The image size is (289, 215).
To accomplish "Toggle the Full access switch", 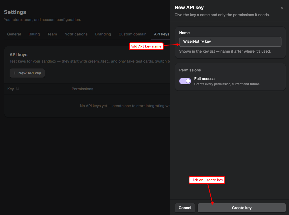I will (185, 81).
